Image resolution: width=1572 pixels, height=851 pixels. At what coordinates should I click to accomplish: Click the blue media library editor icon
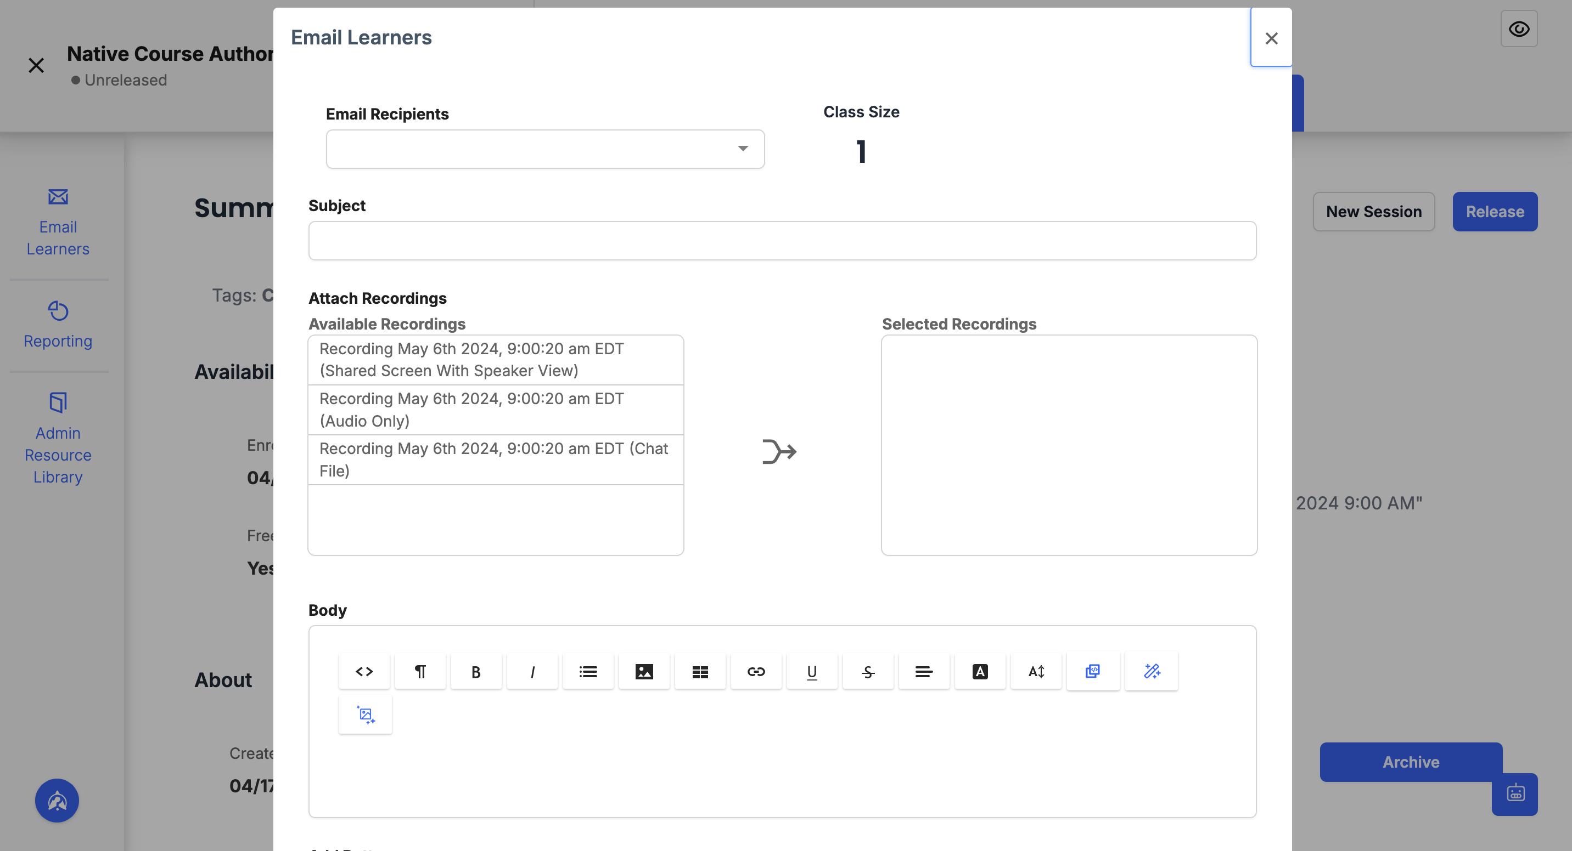[x=1093, y=671]
